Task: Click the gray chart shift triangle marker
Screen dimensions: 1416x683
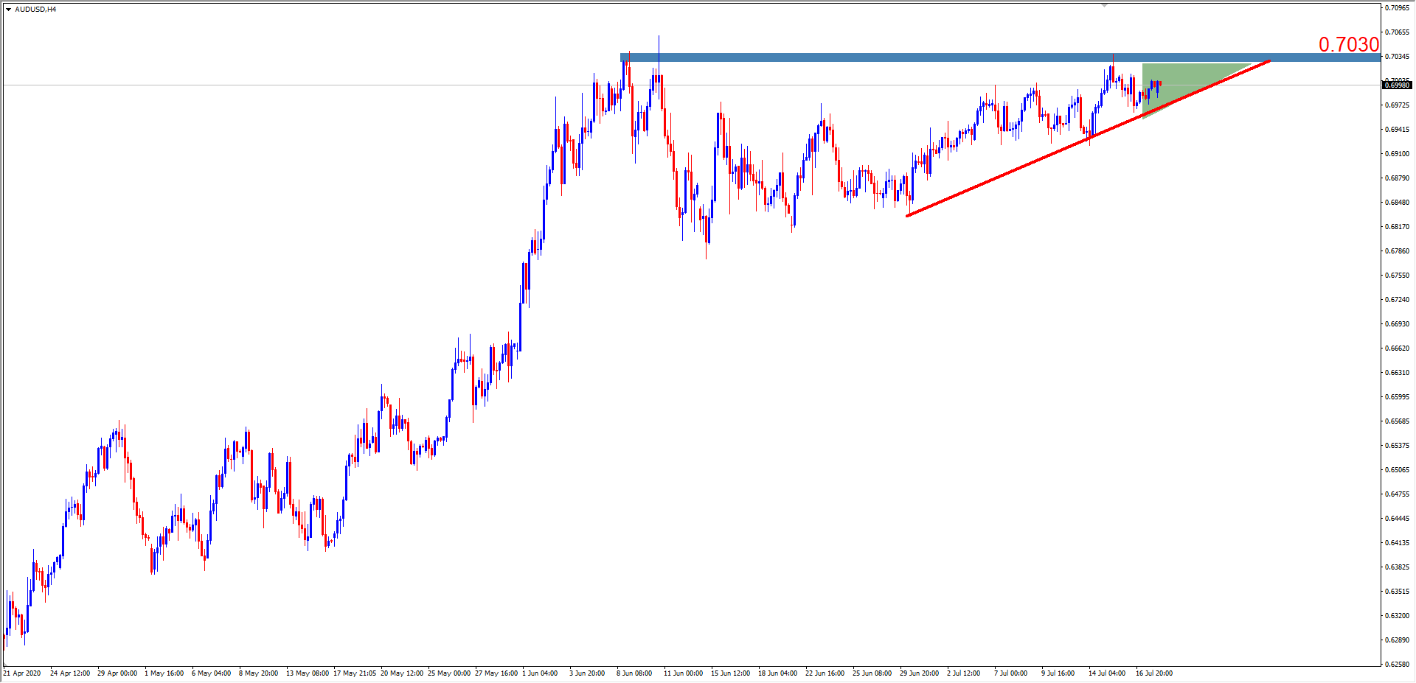Action: [x=1104, y=5]
